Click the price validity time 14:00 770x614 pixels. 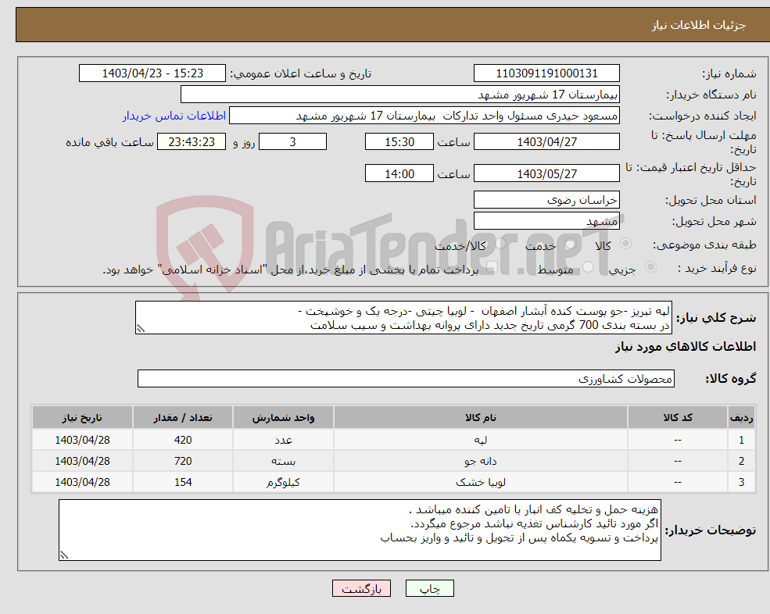point(399,173)
